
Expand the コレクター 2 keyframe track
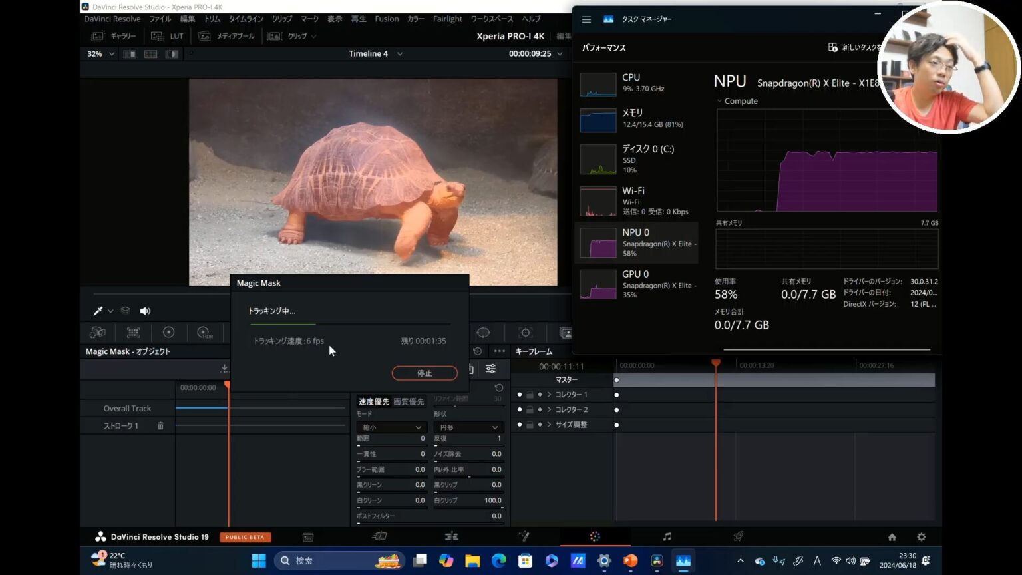549,410
